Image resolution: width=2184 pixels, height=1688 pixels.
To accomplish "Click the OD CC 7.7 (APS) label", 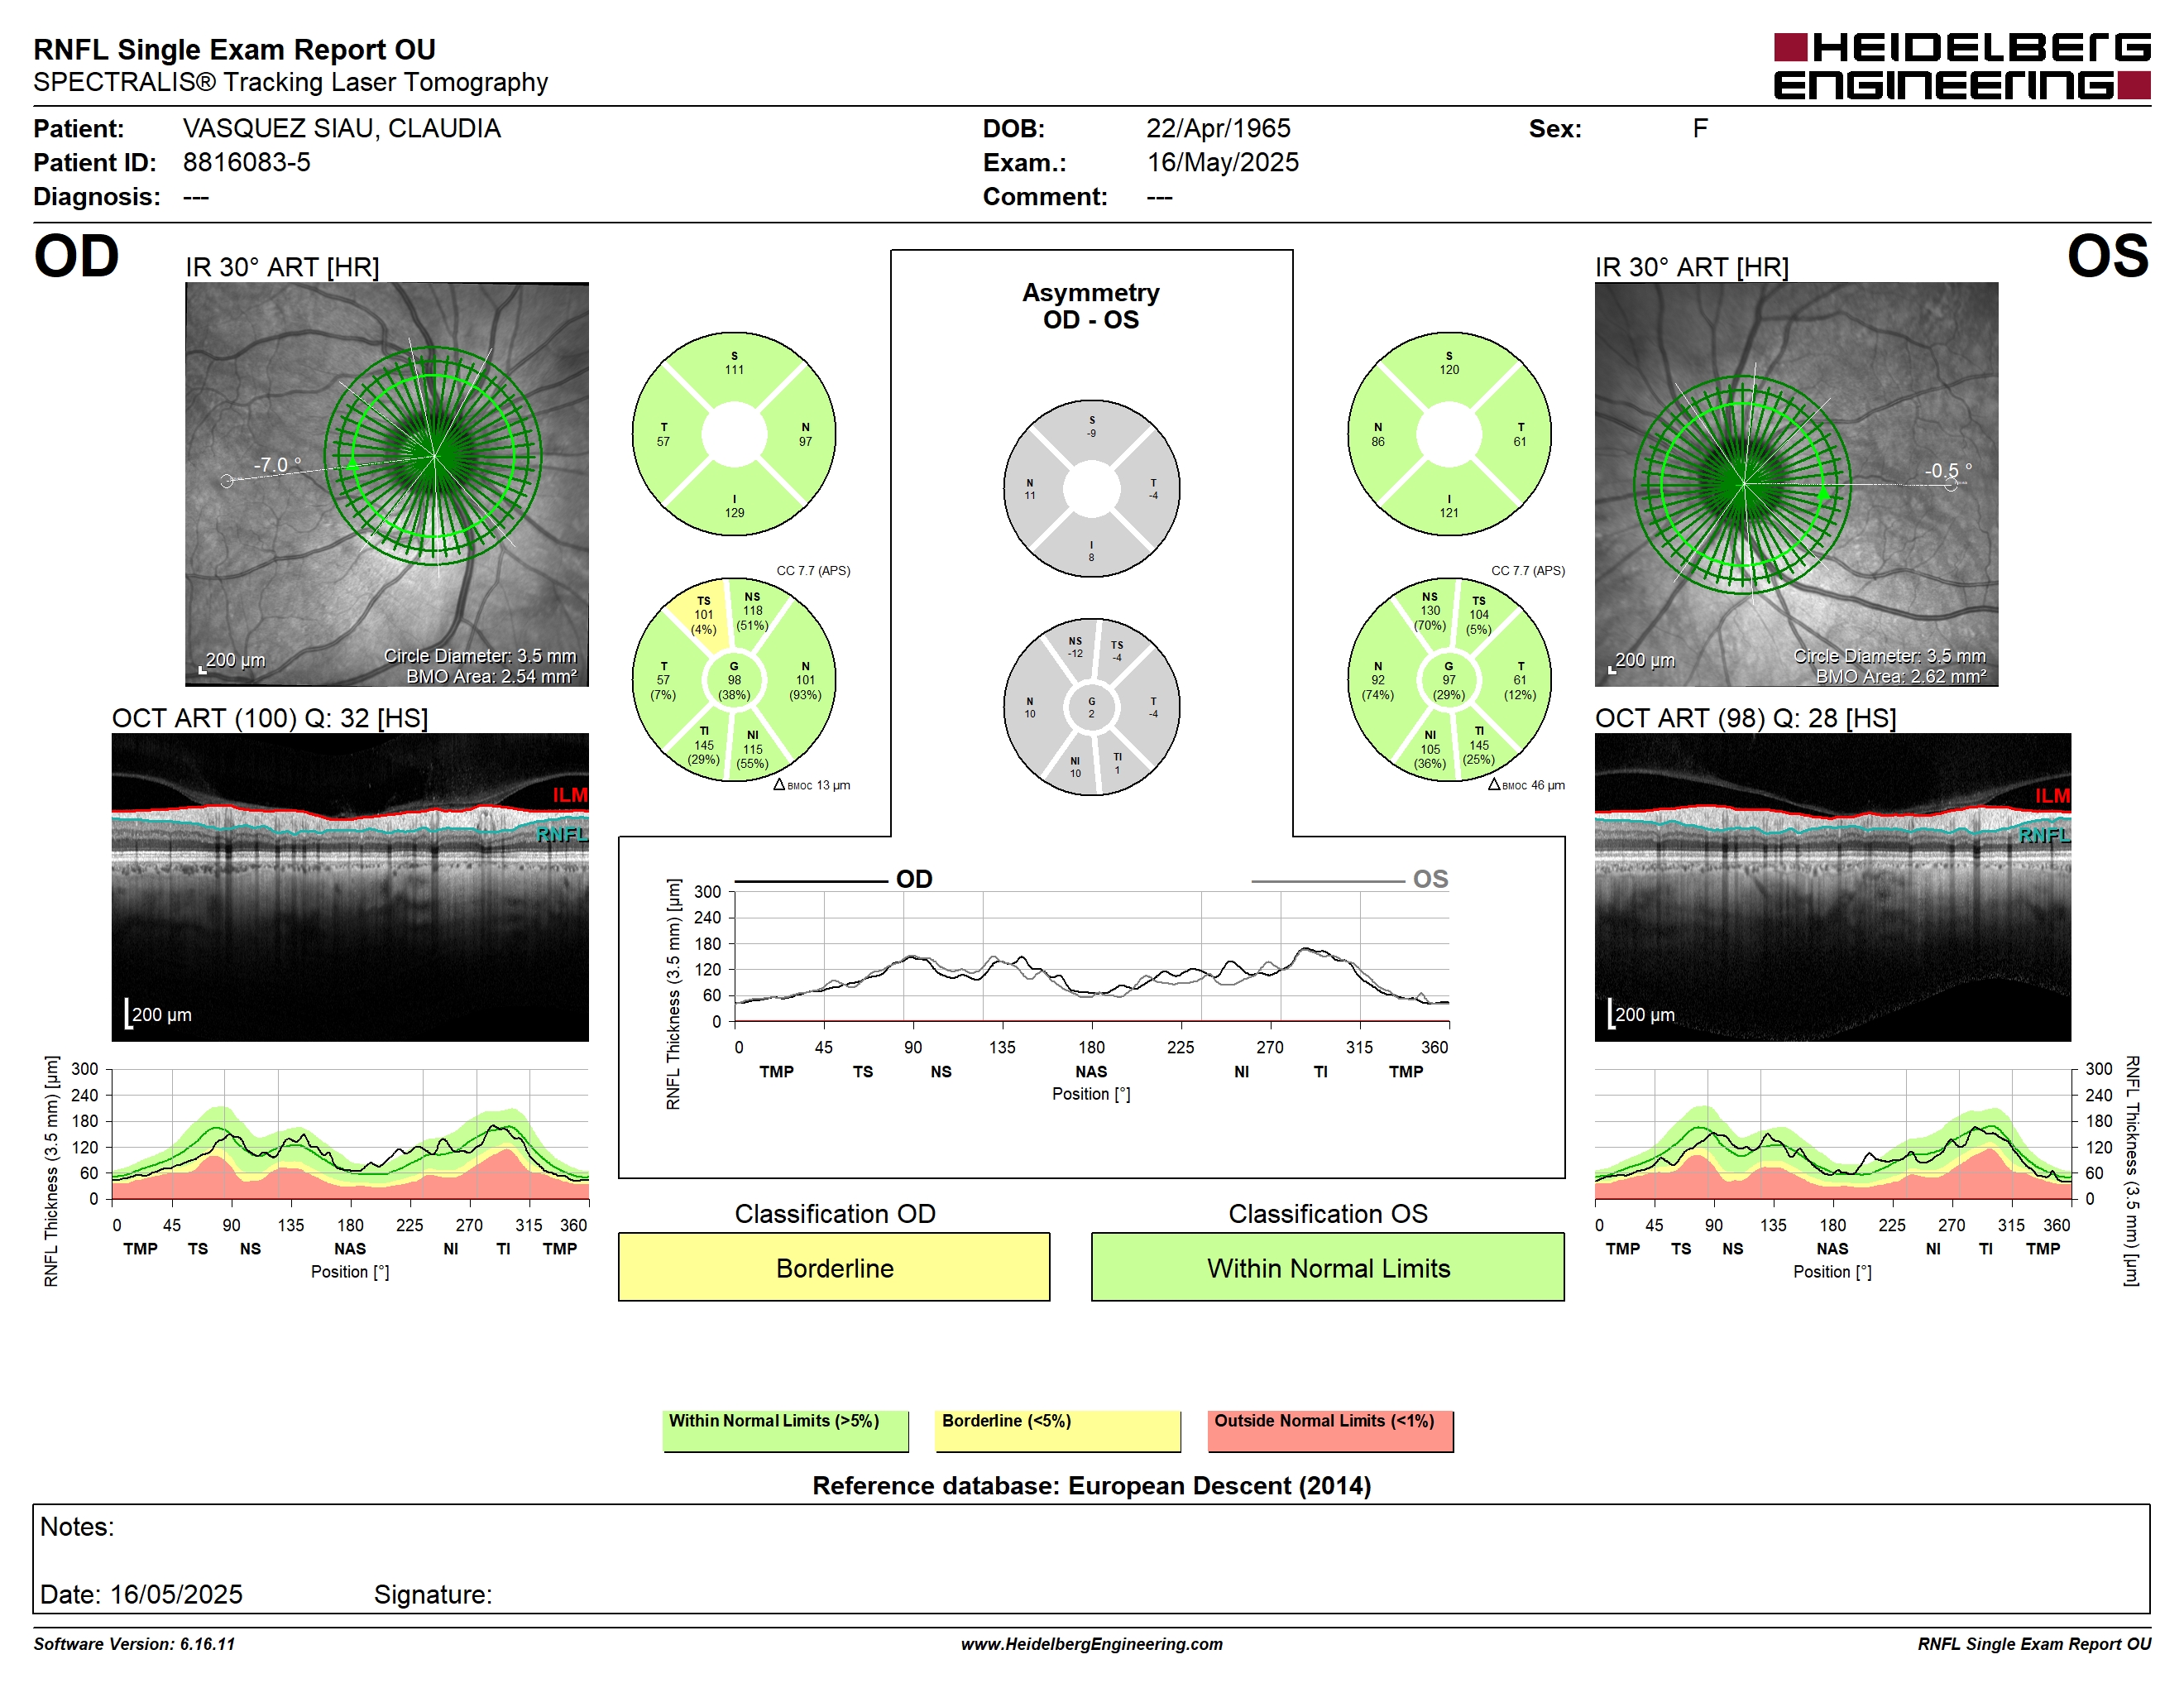I will coord(813,570).
